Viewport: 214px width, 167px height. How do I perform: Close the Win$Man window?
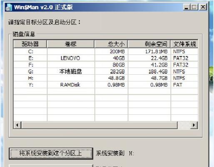tap(203, 7)
